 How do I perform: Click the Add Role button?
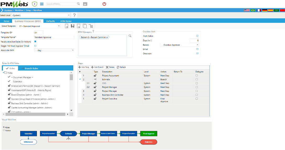tap(83, 67)
